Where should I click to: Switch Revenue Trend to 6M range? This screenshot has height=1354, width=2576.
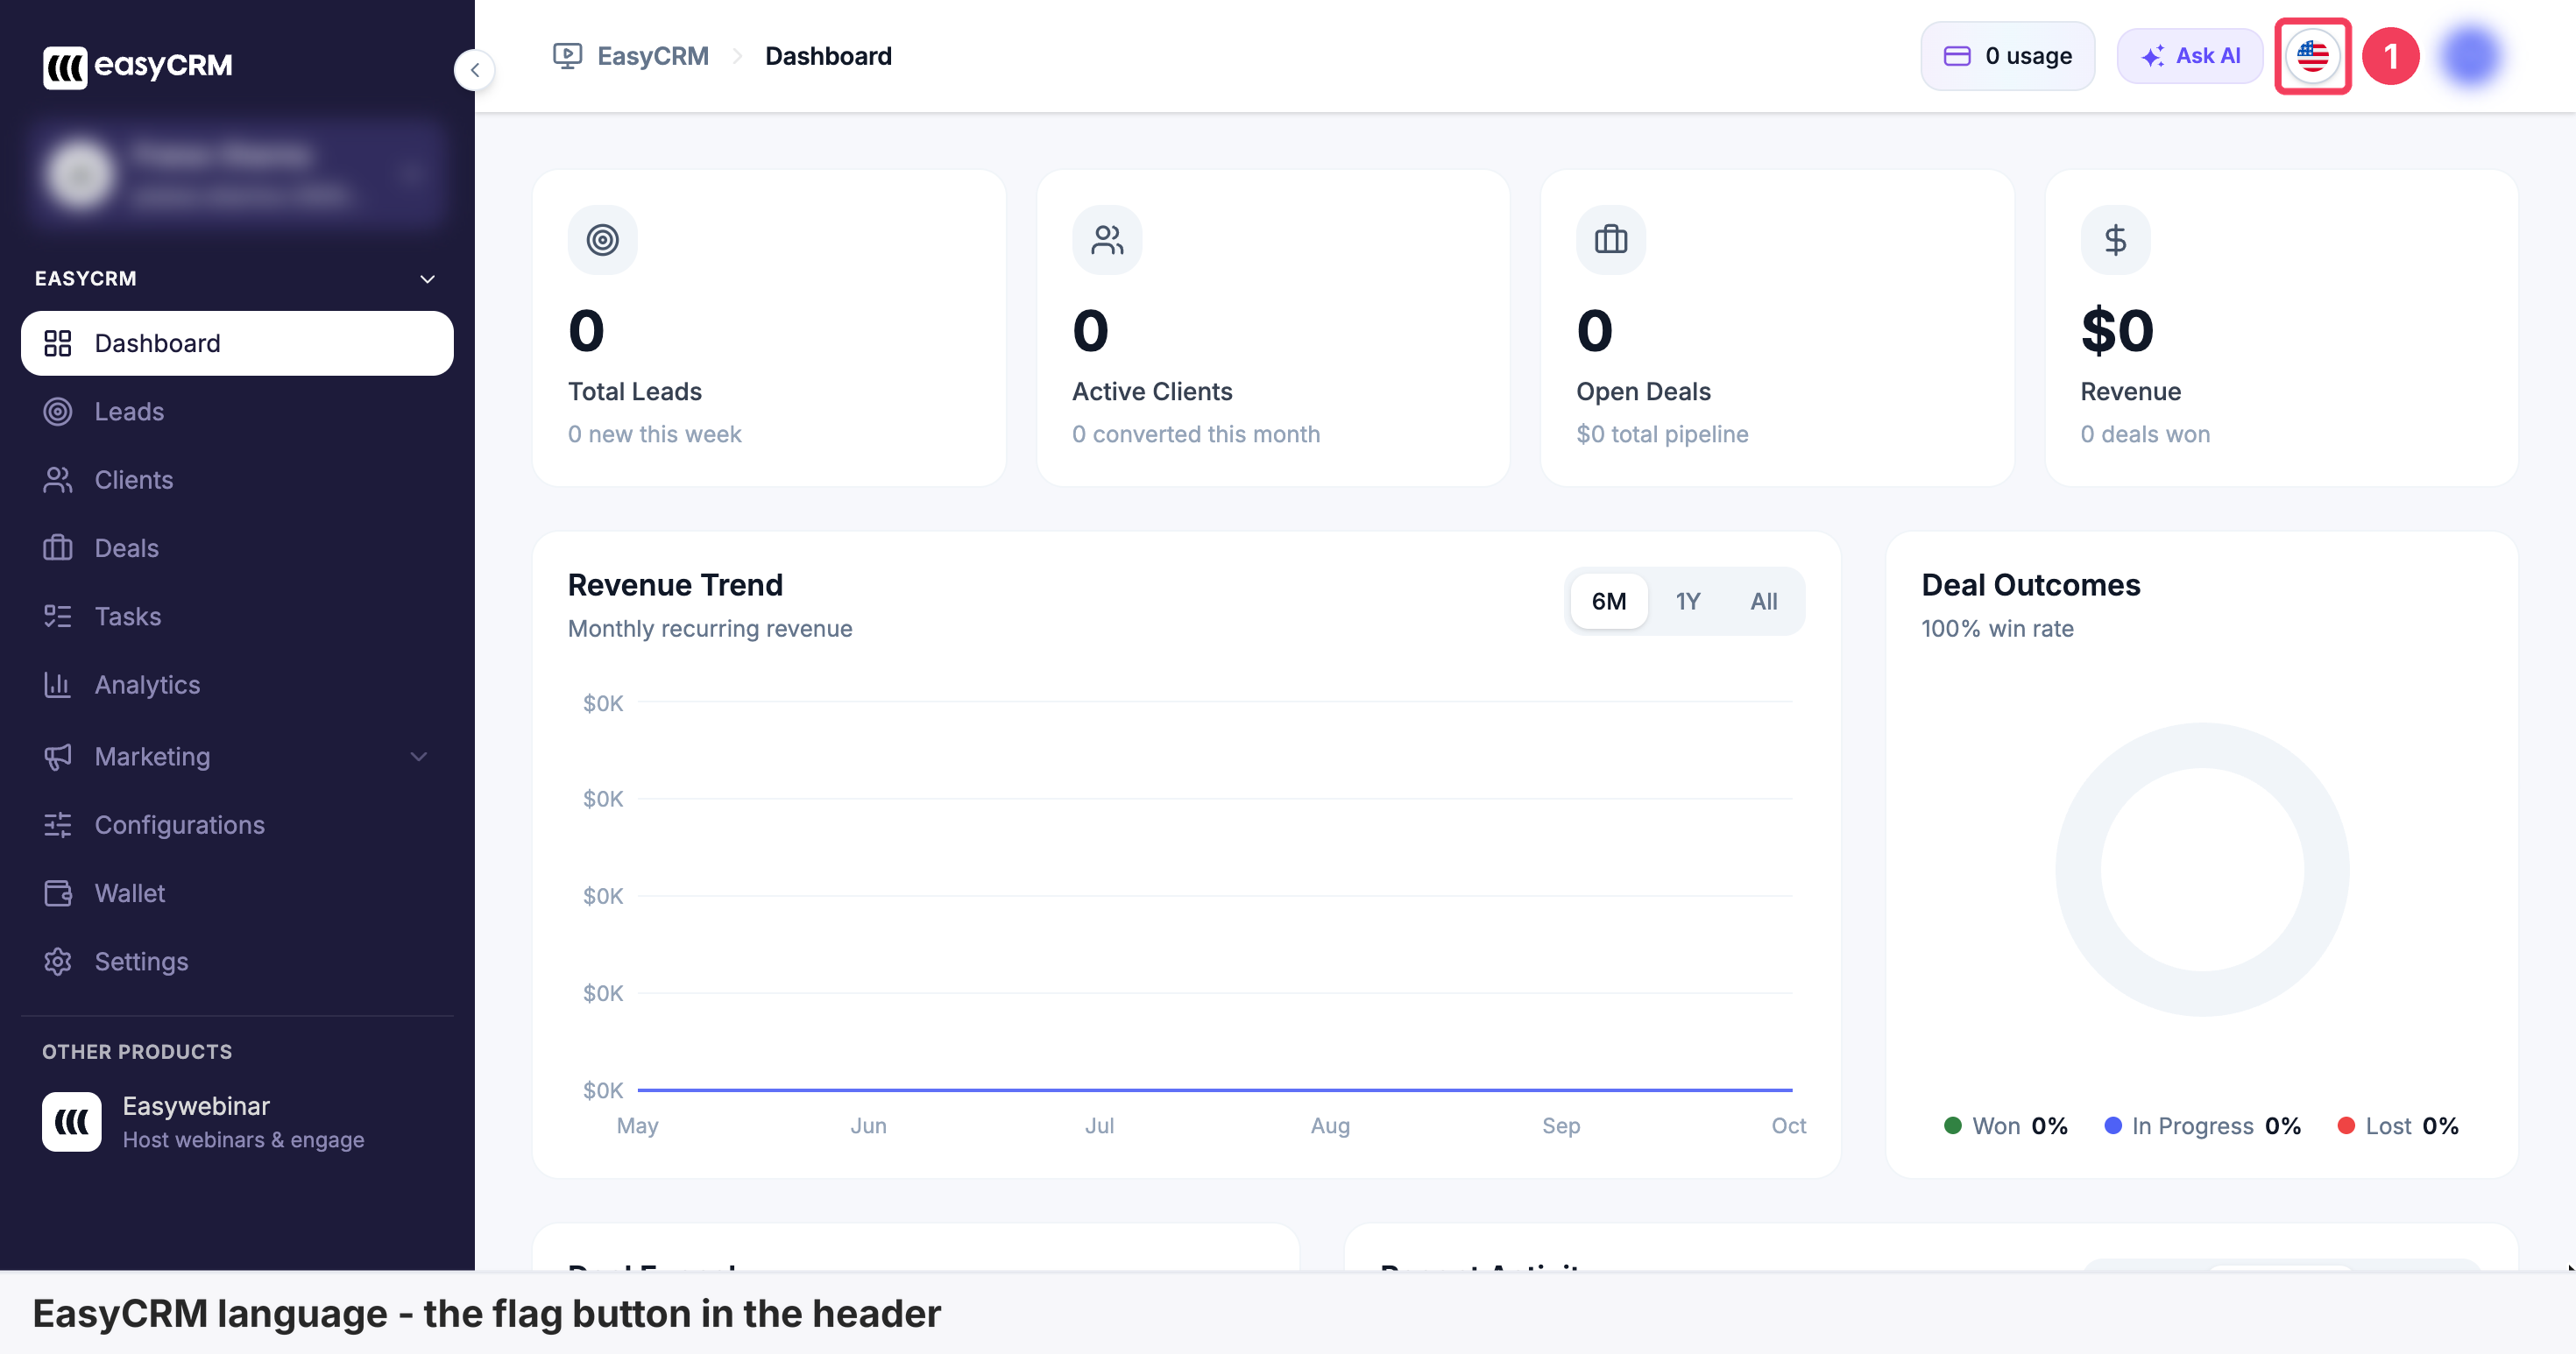1608,602
